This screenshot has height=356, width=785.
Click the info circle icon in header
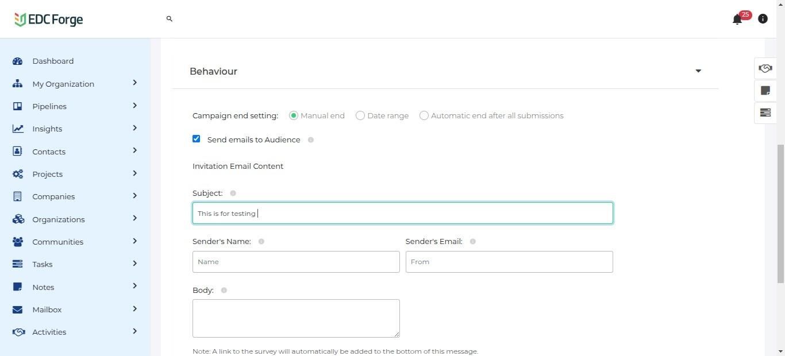[763, 19]
